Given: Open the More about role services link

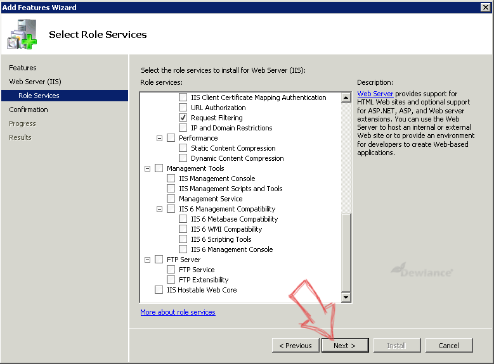Looking at the screenshot, I should click(x=178, y=312).
